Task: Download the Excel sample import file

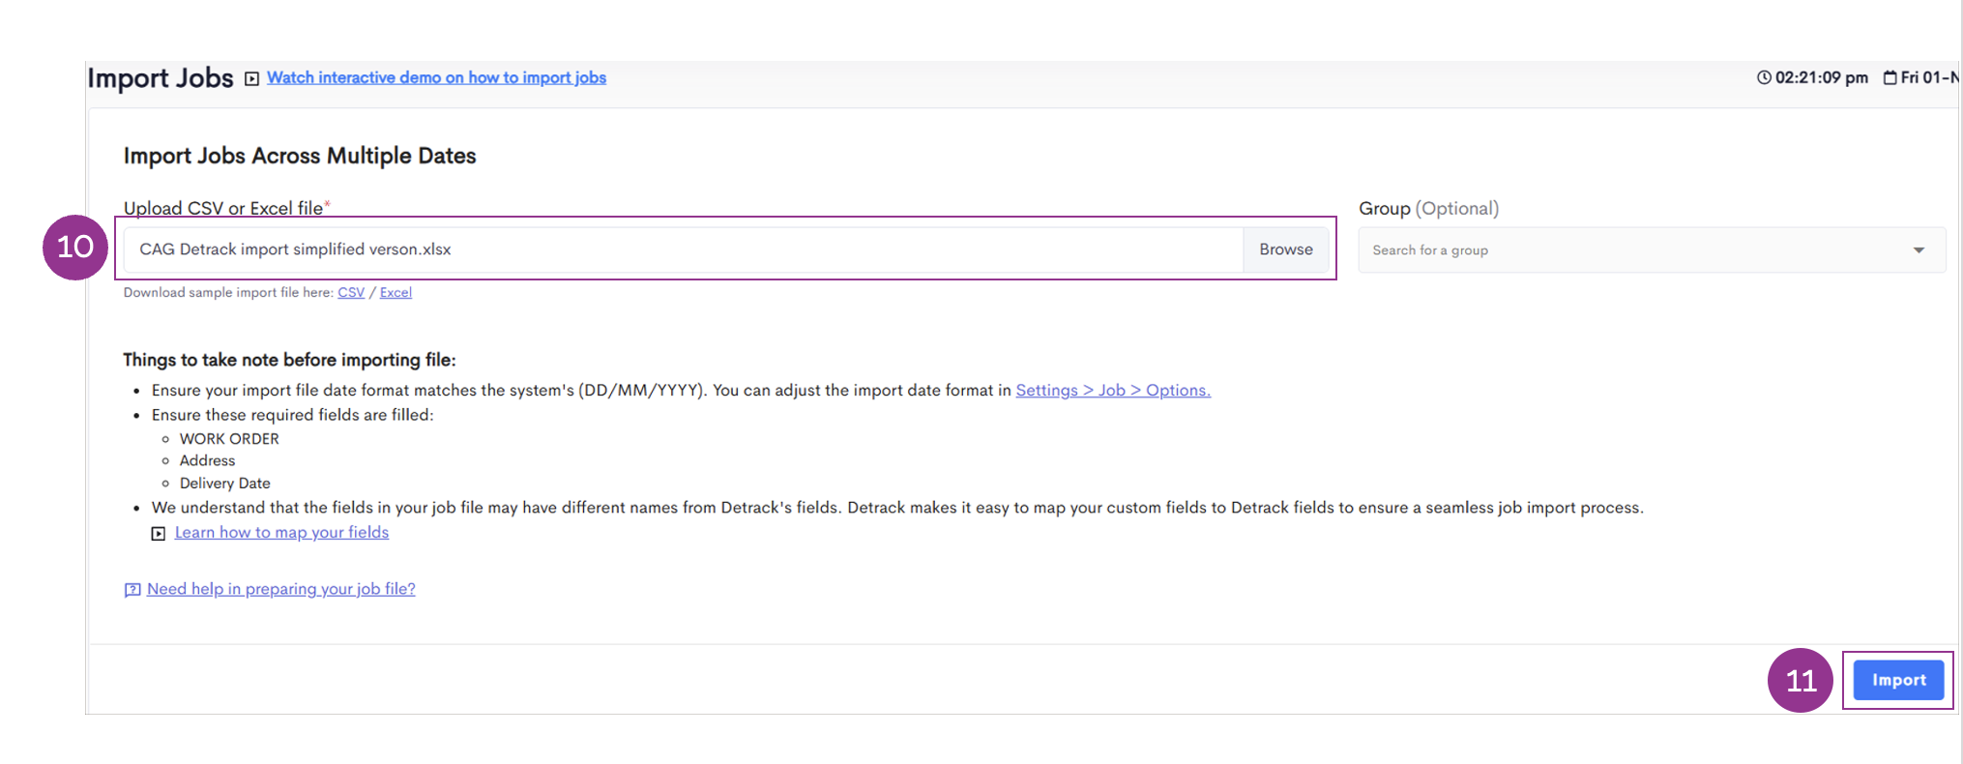Action: [x=396, y=292]
